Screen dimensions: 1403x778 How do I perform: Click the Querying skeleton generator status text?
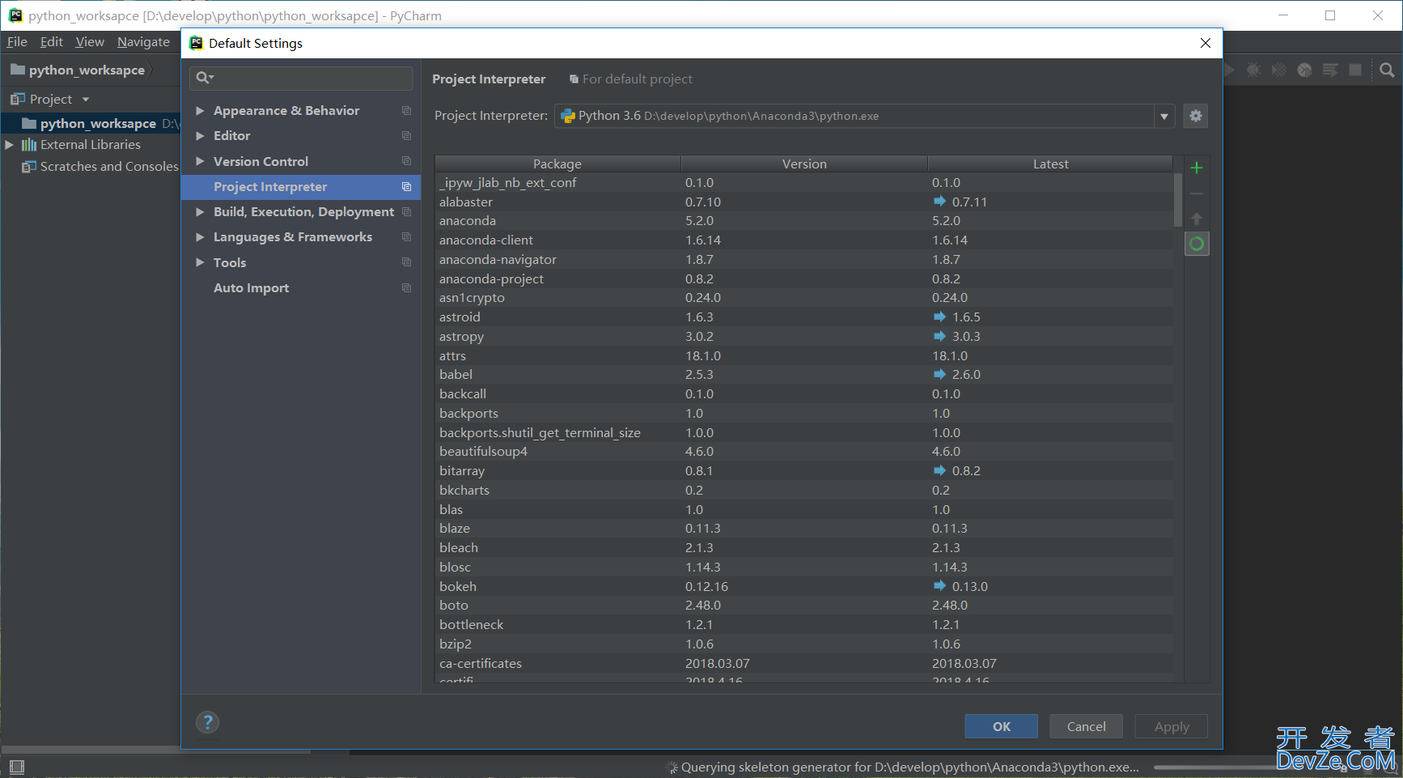tap(909, 767)
